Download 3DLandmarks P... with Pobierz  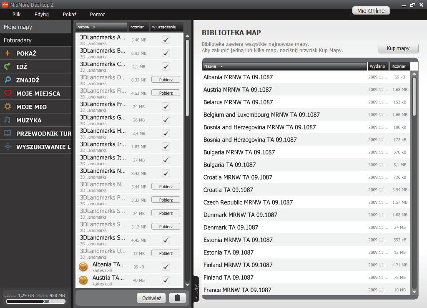pyautogui.click(x=166, y=200)
